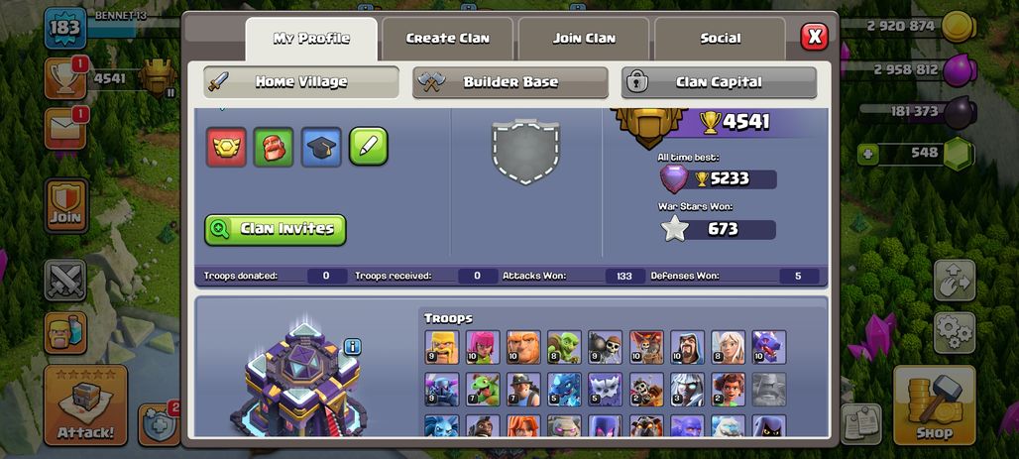1019x459 pixels.
Task: Open the settings gears icon
Action: coord(955,333)
